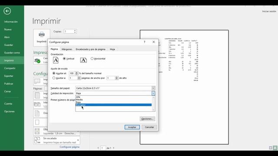278x156 pixels.
Task: Select Vertical orientation radio button
Action: coord(64,58)
